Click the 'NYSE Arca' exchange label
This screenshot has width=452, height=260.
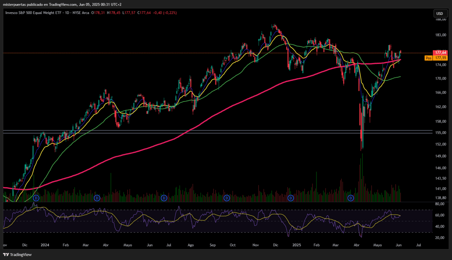point(80,13)
